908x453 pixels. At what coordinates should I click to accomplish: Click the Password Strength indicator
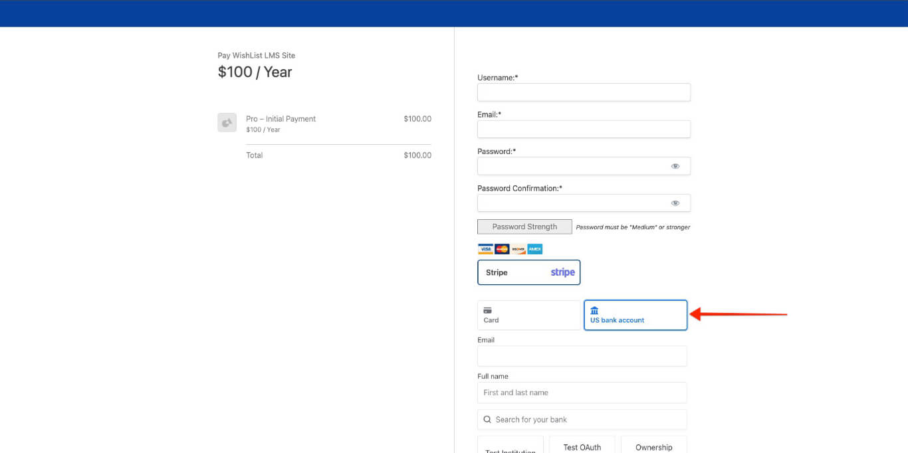click(x=524, y=227)
